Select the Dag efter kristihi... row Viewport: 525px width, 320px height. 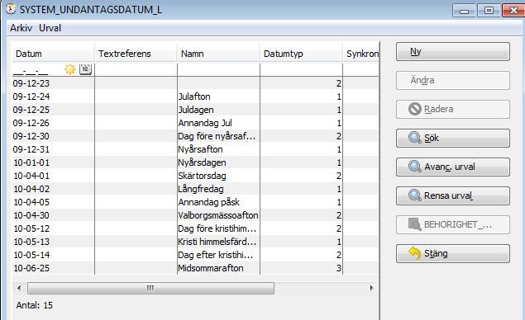tap(196, 255)
